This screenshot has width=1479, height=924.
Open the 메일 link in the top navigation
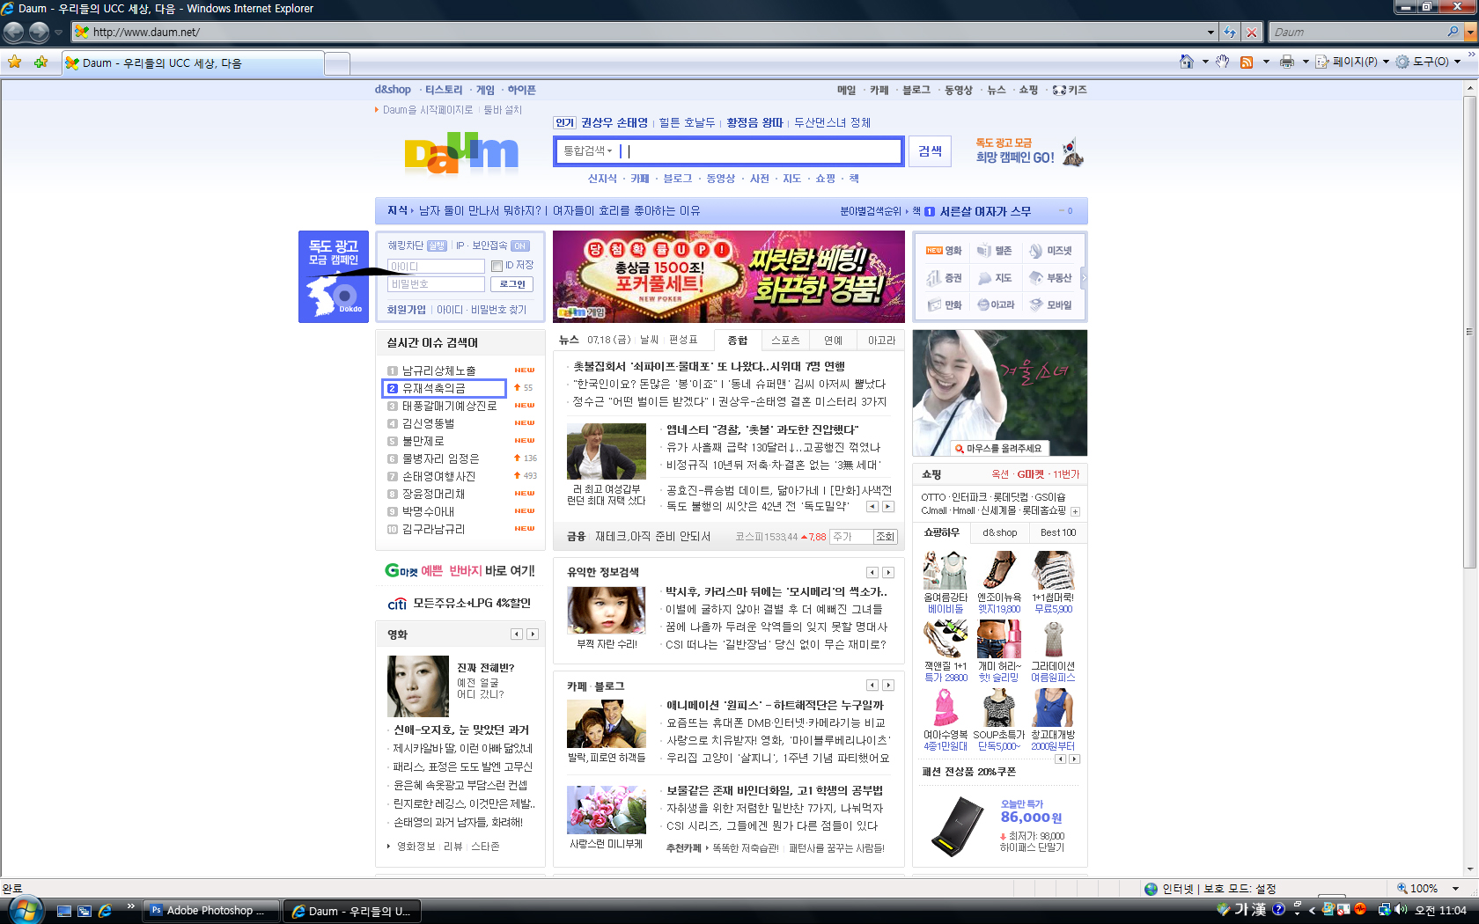(846, 90)
